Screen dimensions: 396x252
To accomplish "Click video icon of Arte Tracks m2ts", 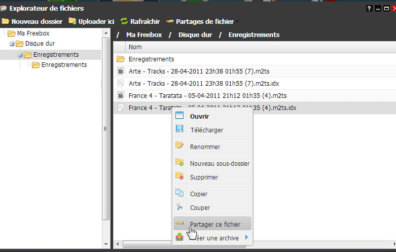I will tap(121, 71).
